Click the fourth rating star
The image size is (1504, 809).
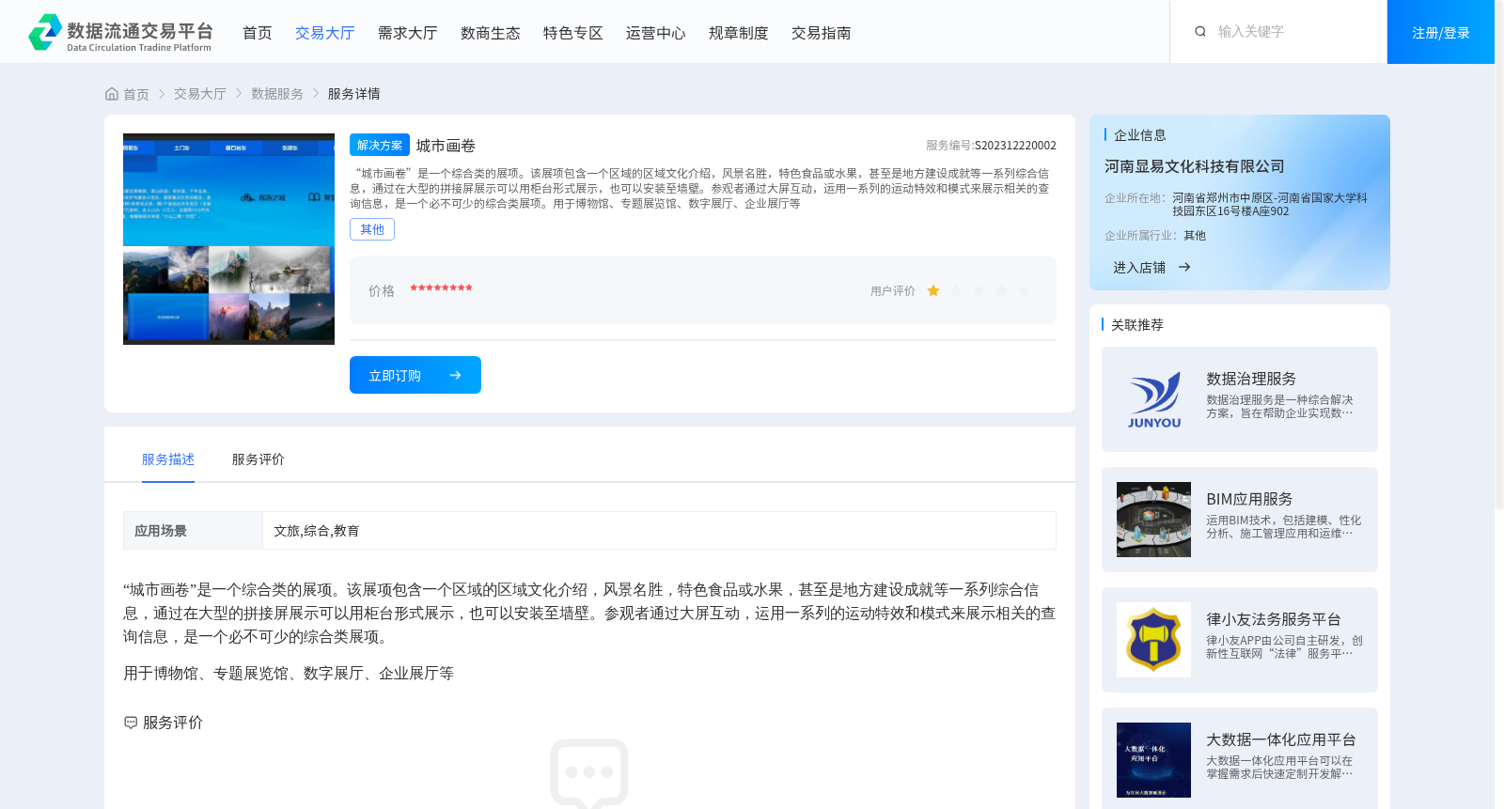click(1001, 291)
